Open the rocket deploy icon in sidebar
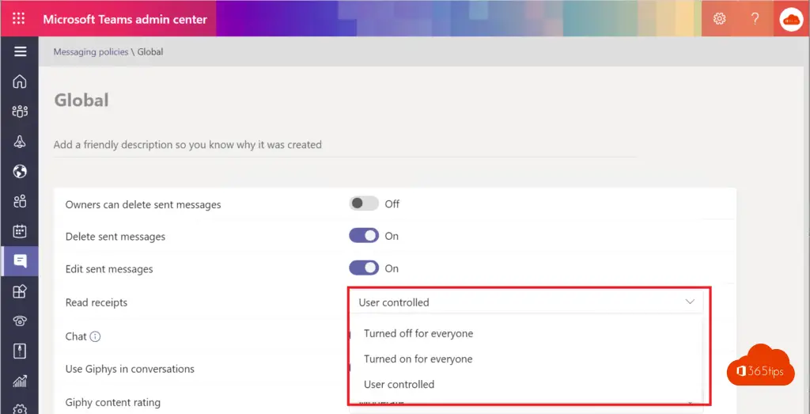Viewport: 810px width, 414px height. 20,141
